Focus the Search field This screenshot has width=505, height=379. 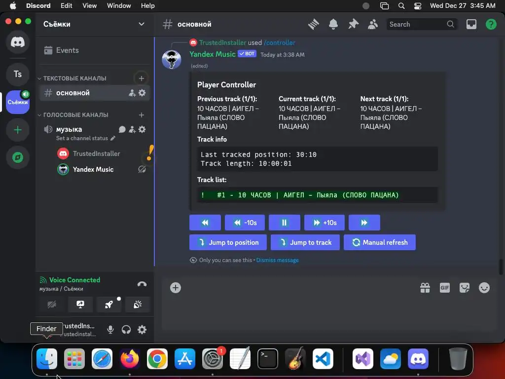click(x=422, y=24)
